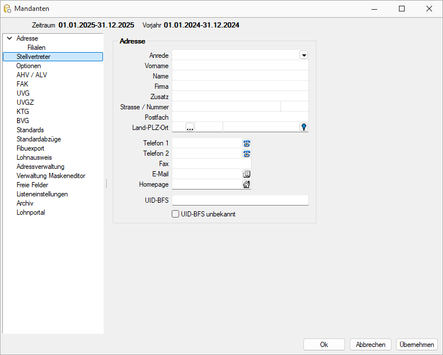Image resolution: width=443 pixels, height=355 pixels.
Task: Open Verwaltung Maskeneditor in the sidebar
Action: pos(51,176)
